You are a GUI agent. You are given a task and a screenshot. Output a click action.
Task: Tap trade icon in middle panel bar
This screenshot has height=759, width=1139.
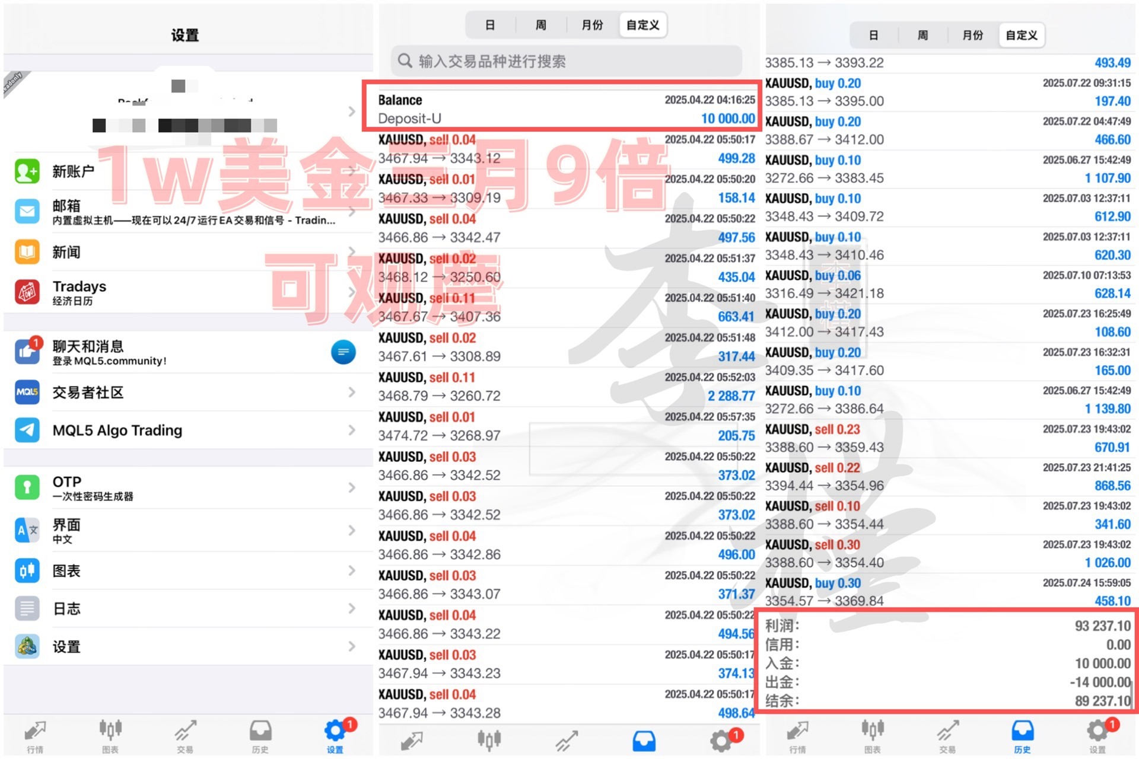[567, 741]
